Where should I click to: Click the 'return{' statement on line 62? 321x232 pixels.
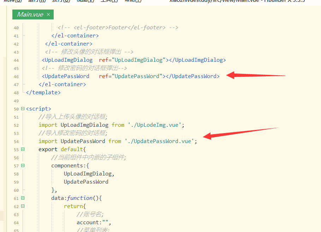tap(75, 206)
